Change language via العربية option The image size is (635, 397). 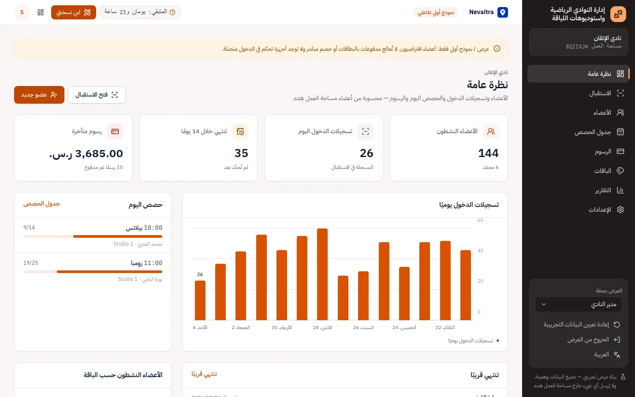(578, 355)
